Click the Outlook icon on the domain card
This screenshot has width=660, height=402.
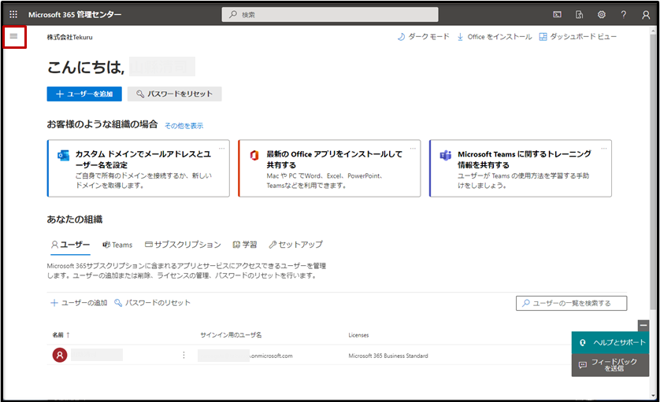[x=63, y=155]
